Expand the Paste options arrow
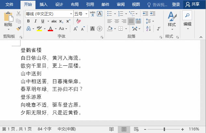The width and height of the screenshot is (206, 133). point(8,29)
